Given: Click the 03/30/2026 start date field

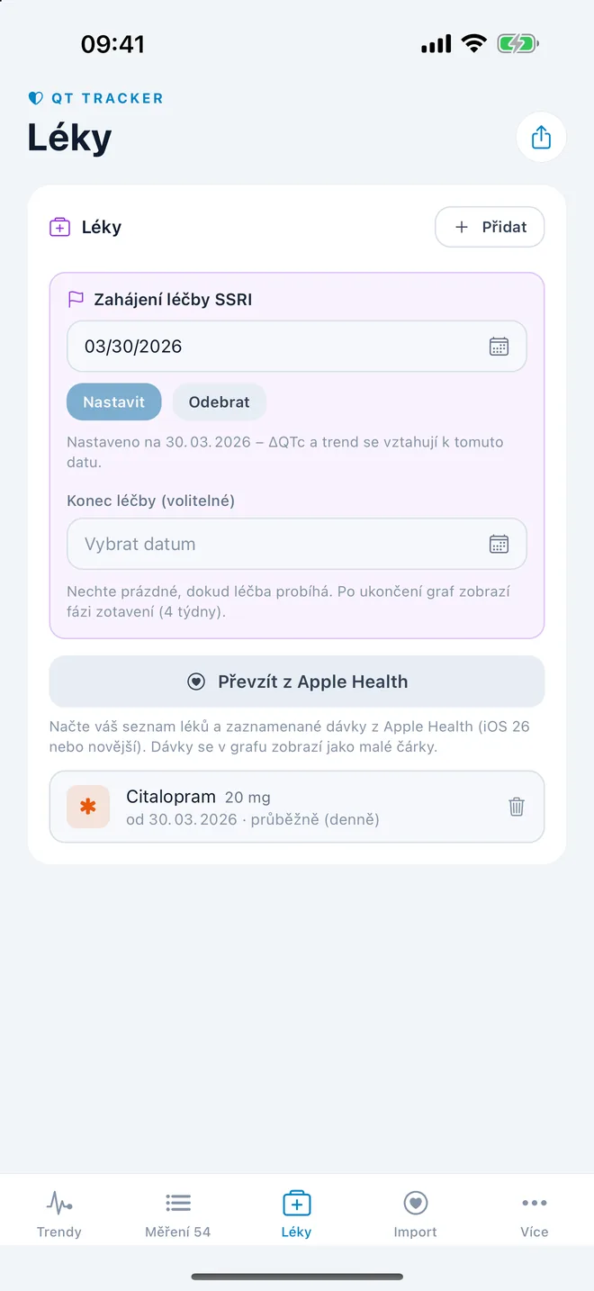Looking at the screenshot, I should [x=297, y=347].
